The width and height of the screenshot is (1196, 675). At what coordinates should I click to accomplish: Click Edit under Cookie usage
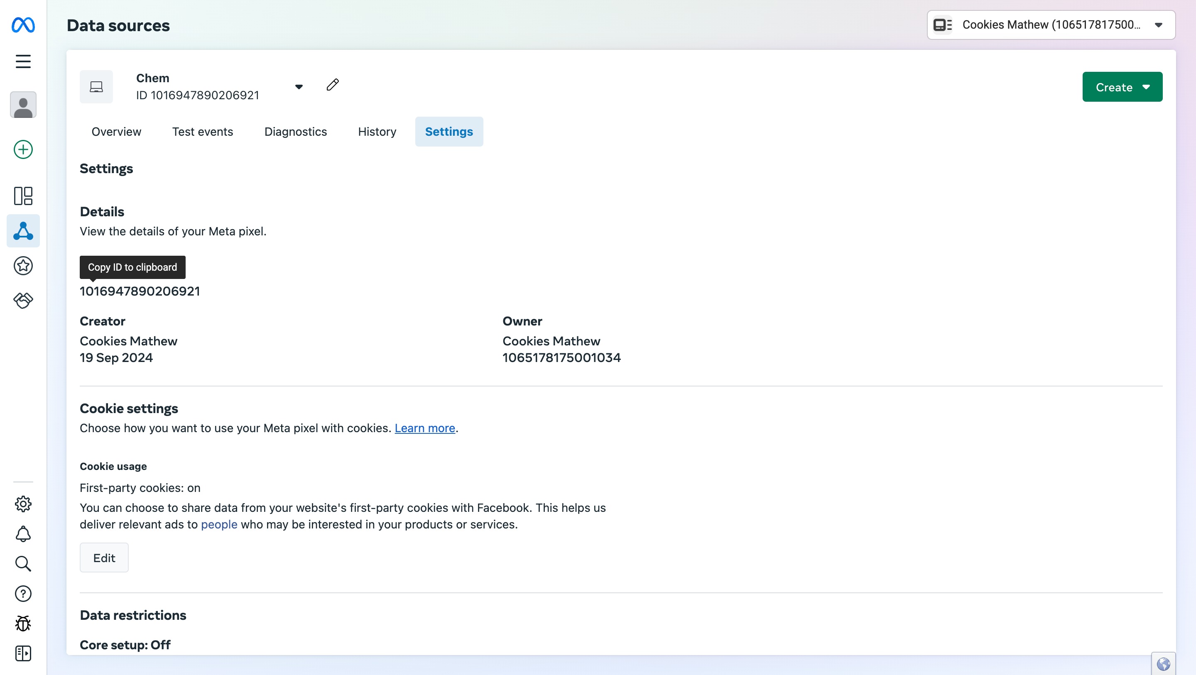click(104, 558)
